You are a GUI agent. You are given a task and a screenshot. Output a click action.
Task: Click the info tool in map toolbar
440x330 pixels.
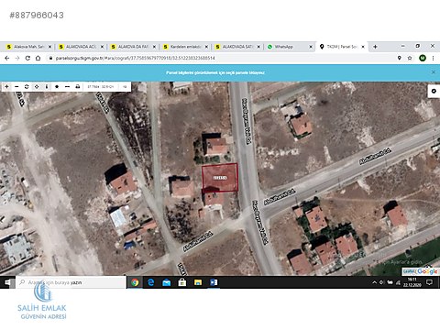(x=47, y=87)
